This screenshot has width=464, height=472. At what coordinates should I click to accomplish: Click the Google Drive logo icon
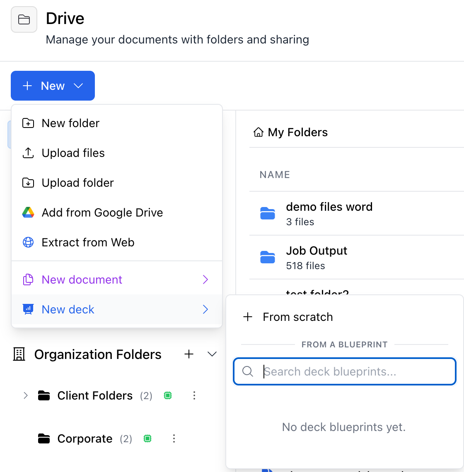28,212
